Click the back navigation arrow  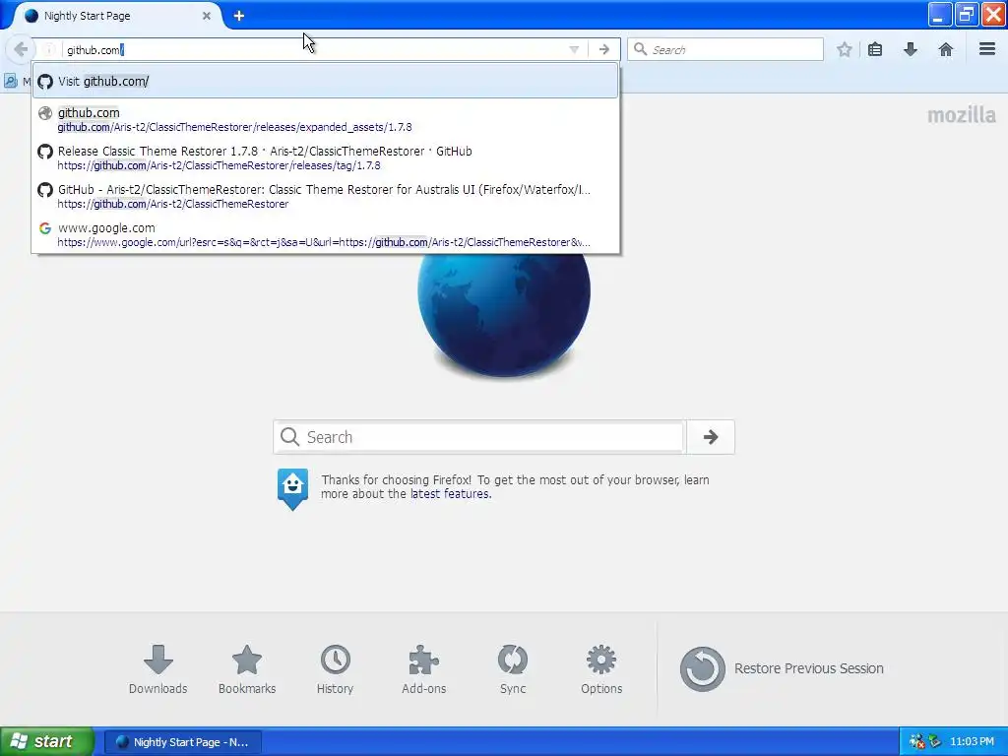pyautogui.click(x=21, y=49)
